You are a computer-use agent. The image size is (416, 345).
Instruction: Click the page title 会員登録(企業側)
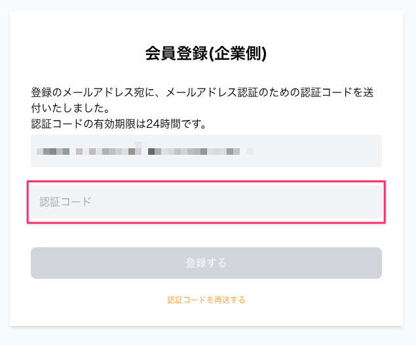point(206,54)
